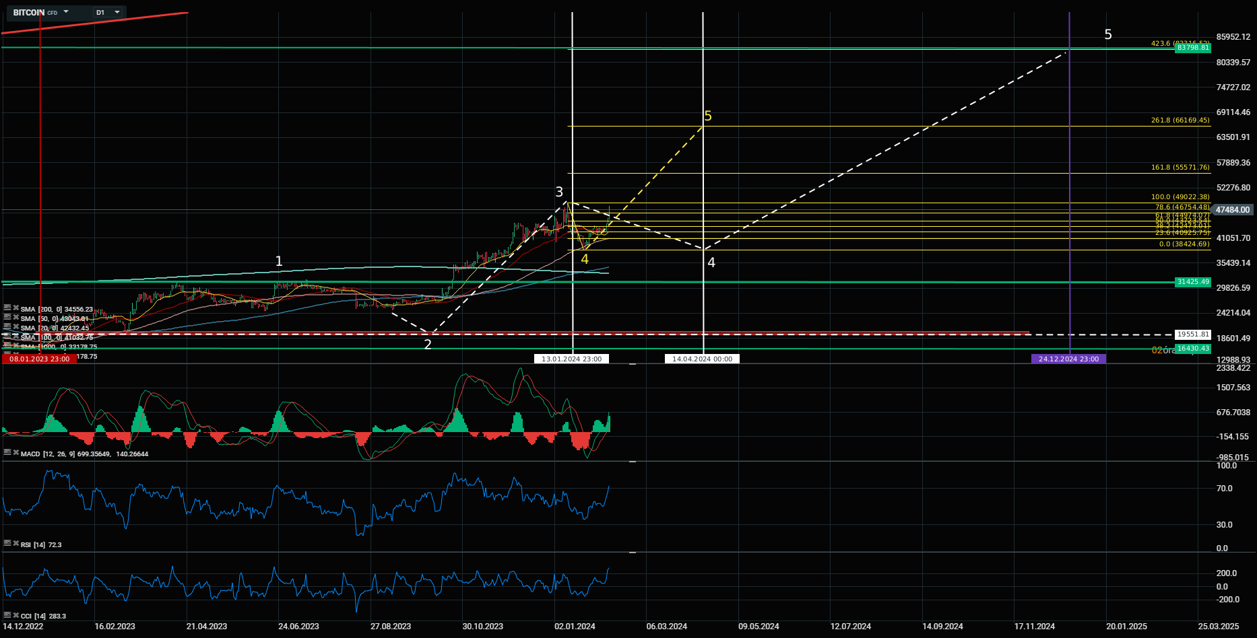This screenshot has height=638, width=1257.
Task: Select the 14.04.2024 00:00 time marker
Action: tap(702, 359)
